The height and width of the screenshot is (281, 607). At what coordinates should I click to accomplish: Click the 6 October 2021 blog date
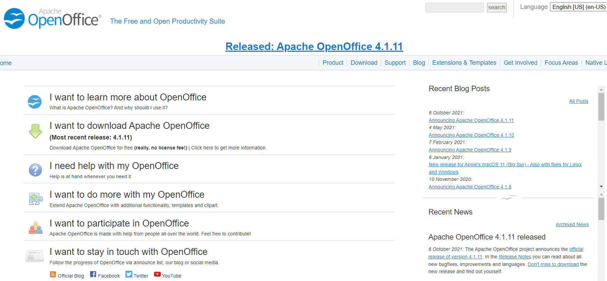(x=446, y=113)
